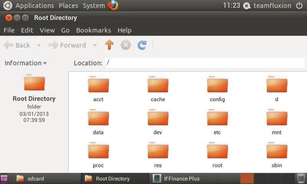Click the show desktop icon in taskbar
This screenshot has height=184, width=307.
pyautogui.click(x=4, y=178)
